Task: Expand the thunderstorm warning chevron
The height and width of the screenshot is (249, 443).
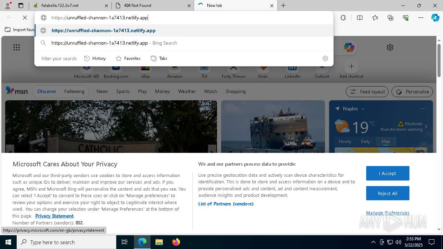Action: [x=426, y=127]
